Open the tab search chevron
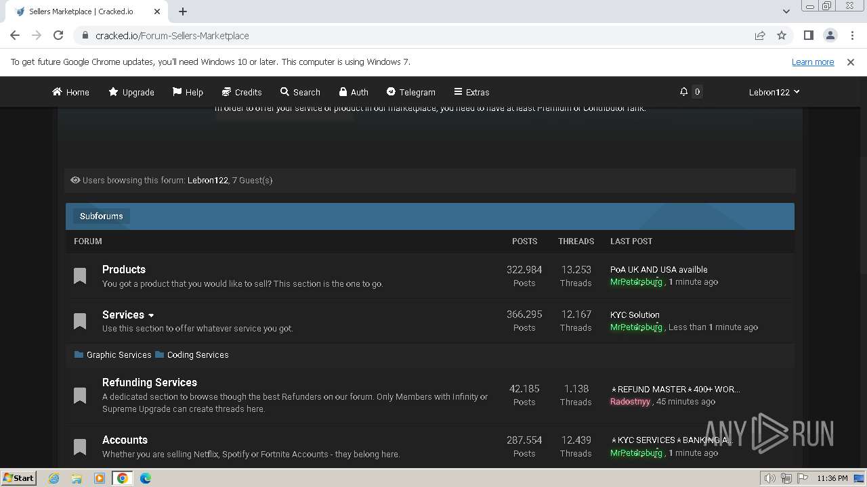This screenshot has width=867, height=487. tap(786, 11)
